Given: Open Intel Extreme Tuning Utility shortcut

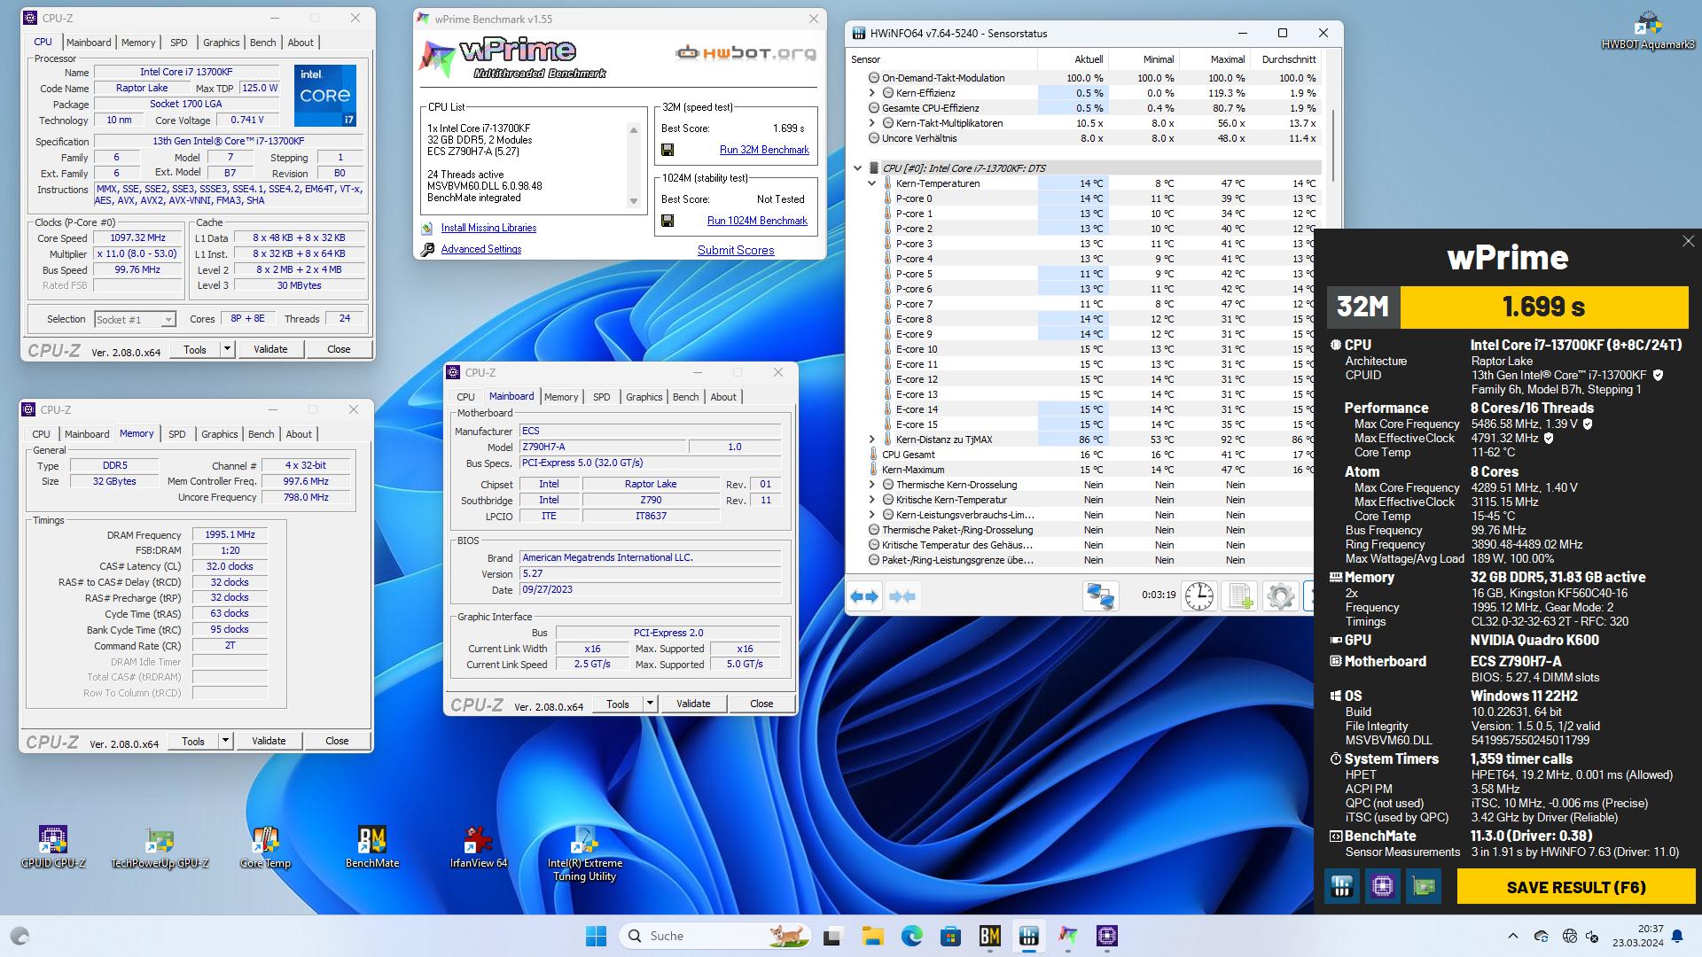Looking at the screenshot, I should point(585,853).
